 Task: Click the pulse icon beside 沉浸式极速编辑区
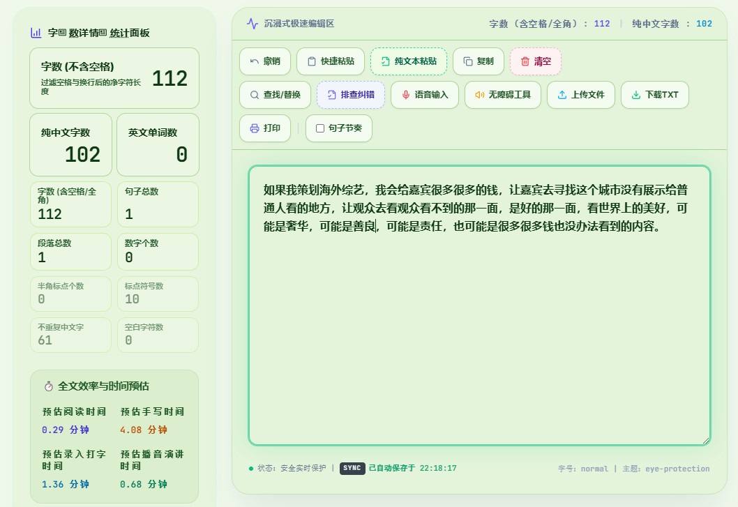[x=253, y=24]
